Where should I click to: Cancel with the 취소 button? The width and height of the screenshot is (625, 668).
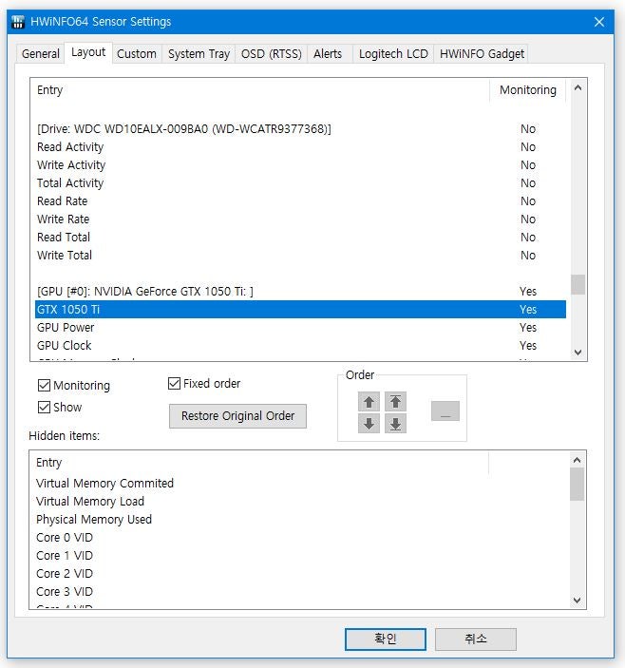476,639
